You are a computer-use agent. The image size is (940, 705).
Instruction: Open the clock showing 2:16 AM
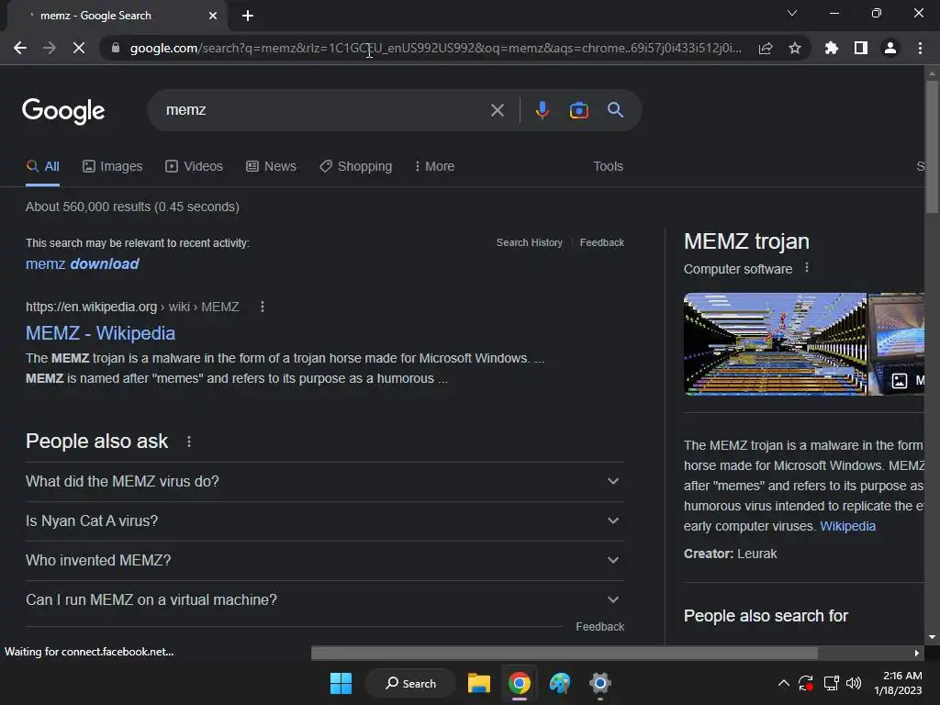(898, 683)
